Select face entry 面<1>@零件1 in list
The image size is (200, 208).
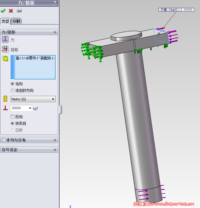tap(35, 58)
